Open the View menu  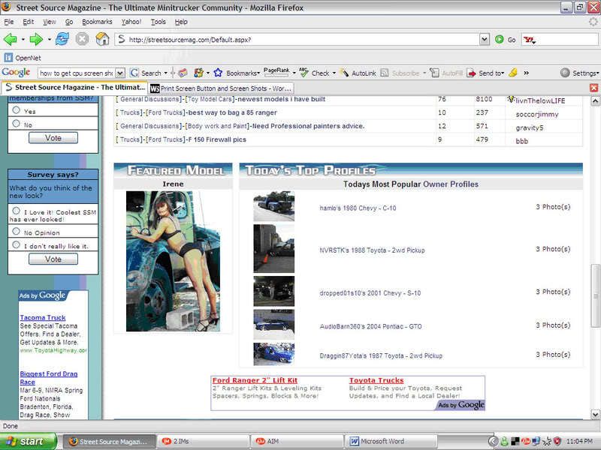tap(49, 22)
